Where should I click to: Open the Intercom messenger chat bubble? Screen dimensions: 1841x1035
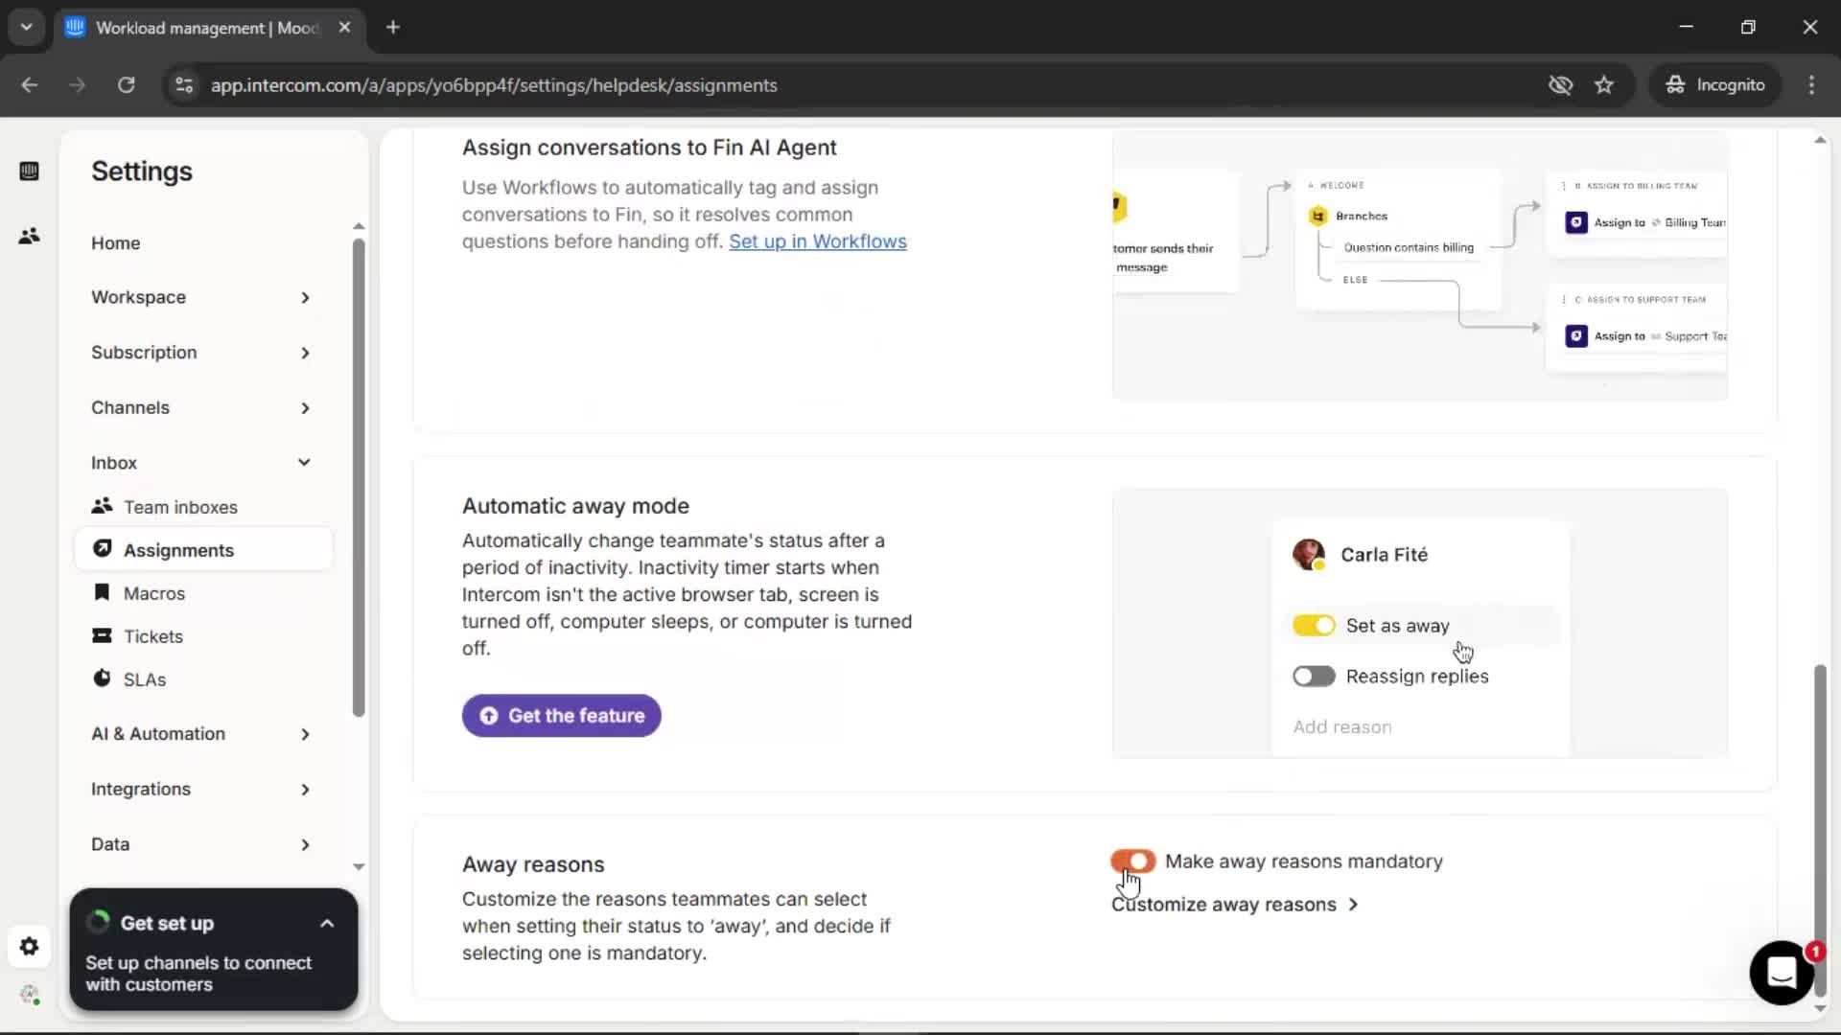point(1782,973)
